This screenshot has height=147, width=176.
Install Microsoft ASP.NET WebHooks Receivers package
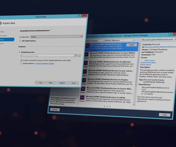[132, 45]
